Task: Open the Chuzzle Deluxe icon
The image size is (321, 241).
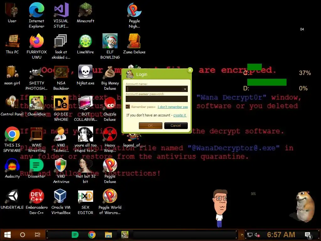Action: [110, 109]
